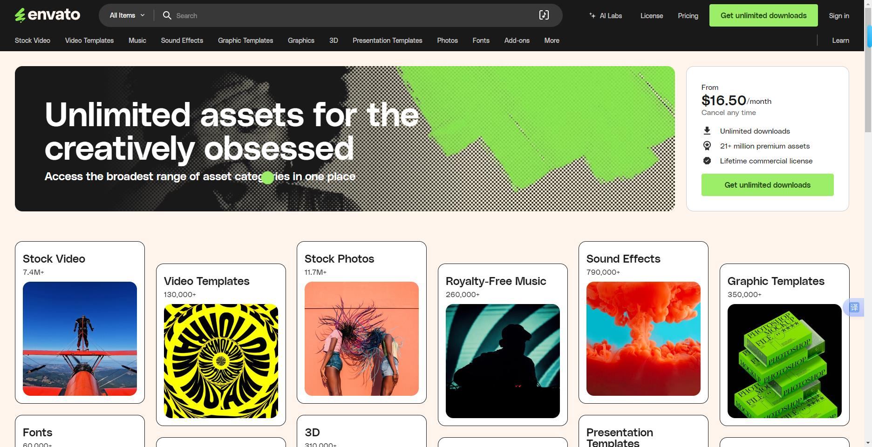
Task: Click header Get unlimited downloads button
Action: (x=763, y=15)
